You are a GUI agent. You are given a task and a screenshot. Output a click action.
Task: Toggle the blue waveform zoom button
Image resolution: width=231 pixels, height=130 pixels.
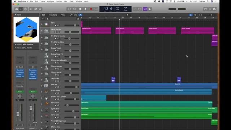pos(191,15)
